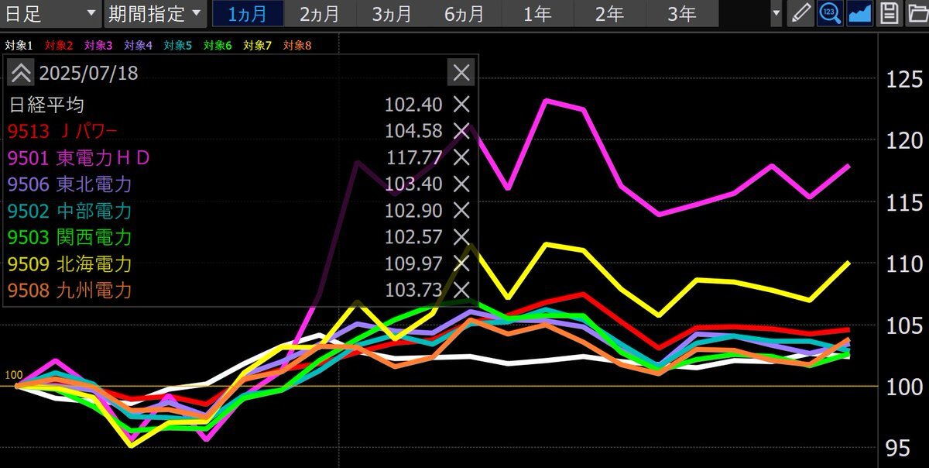Screen dimensions: 929x468
Task: Remove 9508 九州電力 from the chart
Action: (461, 290)
